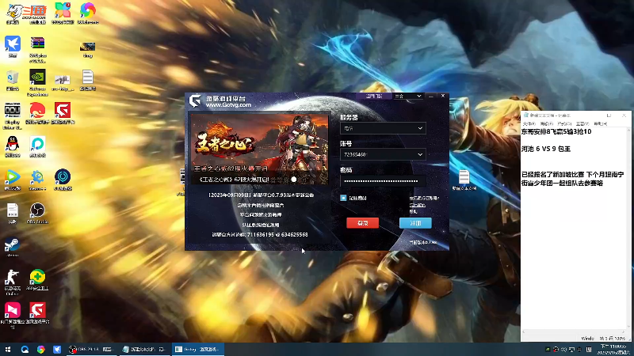The height and width of the screenshot is (356, 634).
Task: Open the second announcement link in the list
Action: [261, 205]
